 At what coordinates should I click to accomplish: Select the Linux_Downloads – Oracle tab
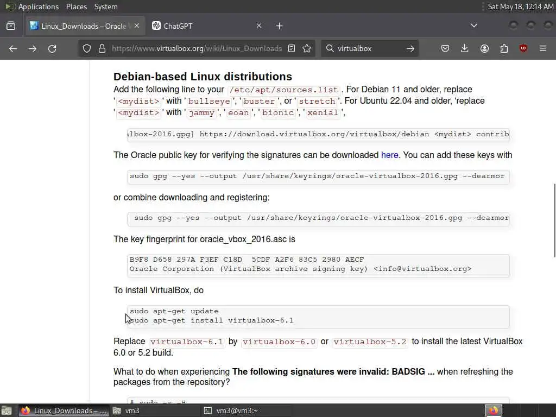85,26
